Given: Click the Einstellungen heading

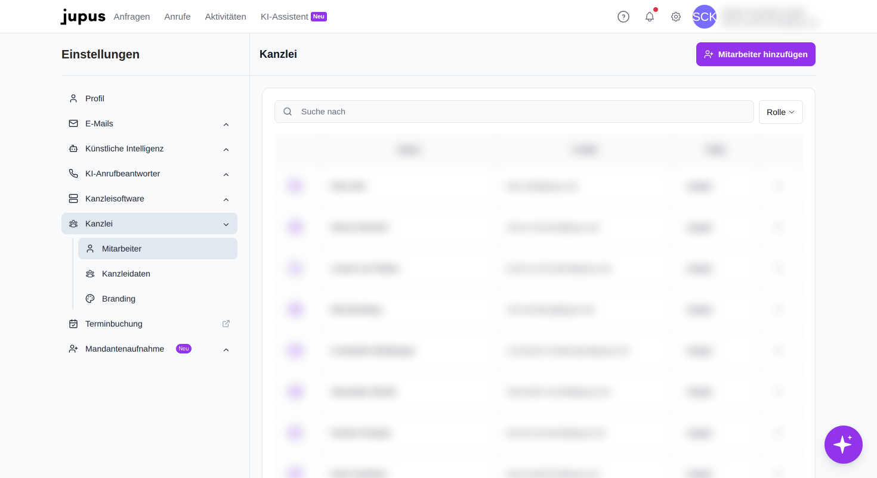Looking at the screenshot, I should click(101, 54).
